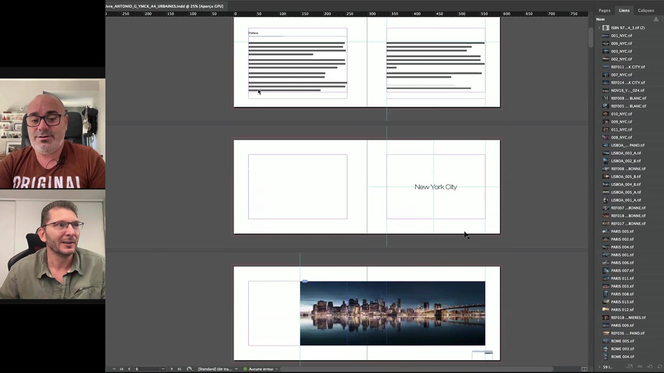Screen dimensions: 664x373
Task: Click the New York City title text frame
Action: [436, 187]
